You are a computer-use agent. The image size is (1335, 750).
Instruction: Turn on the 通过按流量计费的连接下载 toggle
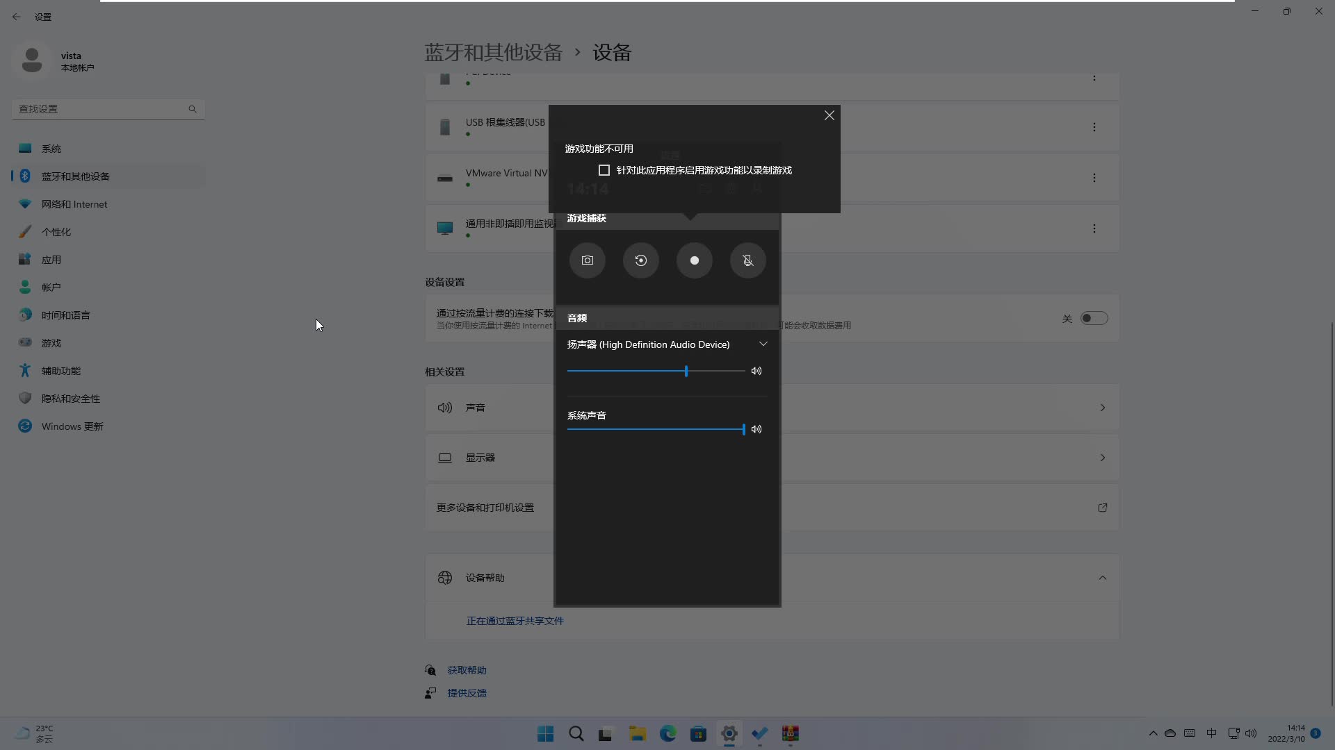(x=1094, y=318)
